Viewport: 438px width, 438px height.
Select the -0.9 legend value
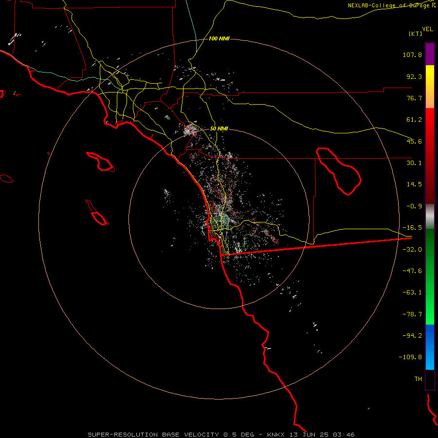click(414, 206)
